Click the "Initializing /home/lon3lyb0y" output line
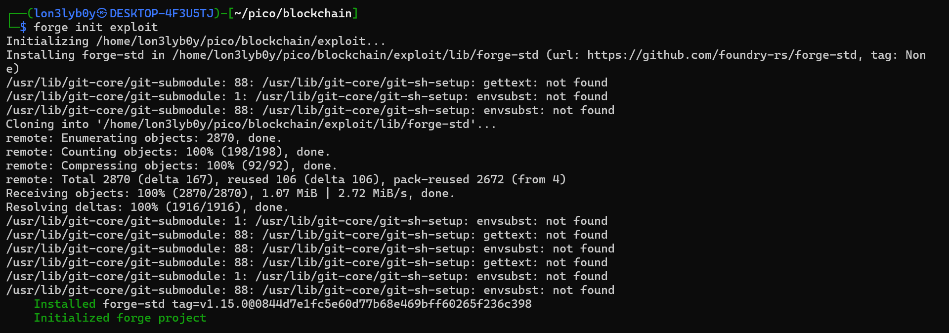 (195, 41)
